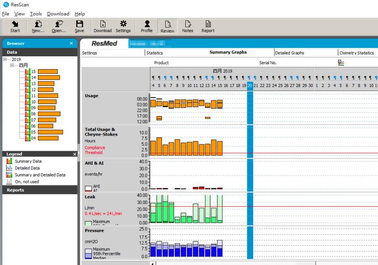Open the Statistics tab
Viewport: 378px width, 265px height.
(155, 53)
